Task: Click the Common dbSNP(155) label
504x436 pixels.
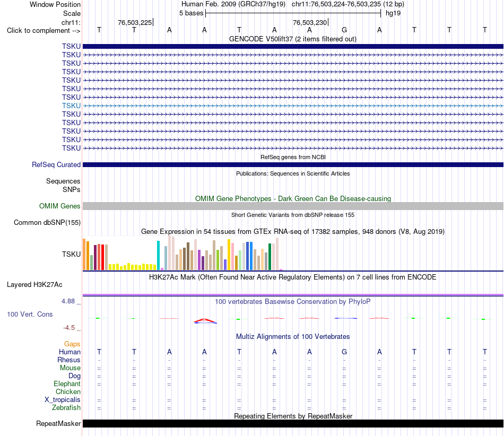Action: pyautogui.click(x=47, y=223)
